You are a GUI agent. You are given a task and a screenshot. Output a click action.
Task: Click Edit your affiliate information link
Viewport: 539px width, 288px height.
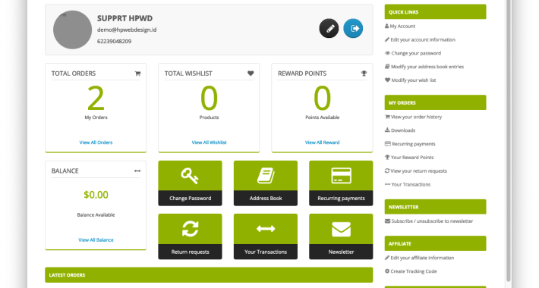[x=422, y=258]
